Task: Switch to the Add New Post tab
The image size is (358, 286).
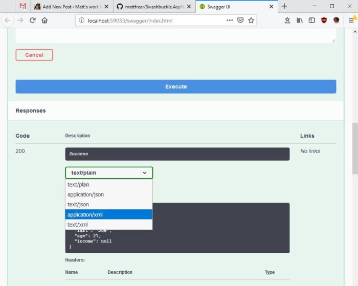Action: click(68, 6)
